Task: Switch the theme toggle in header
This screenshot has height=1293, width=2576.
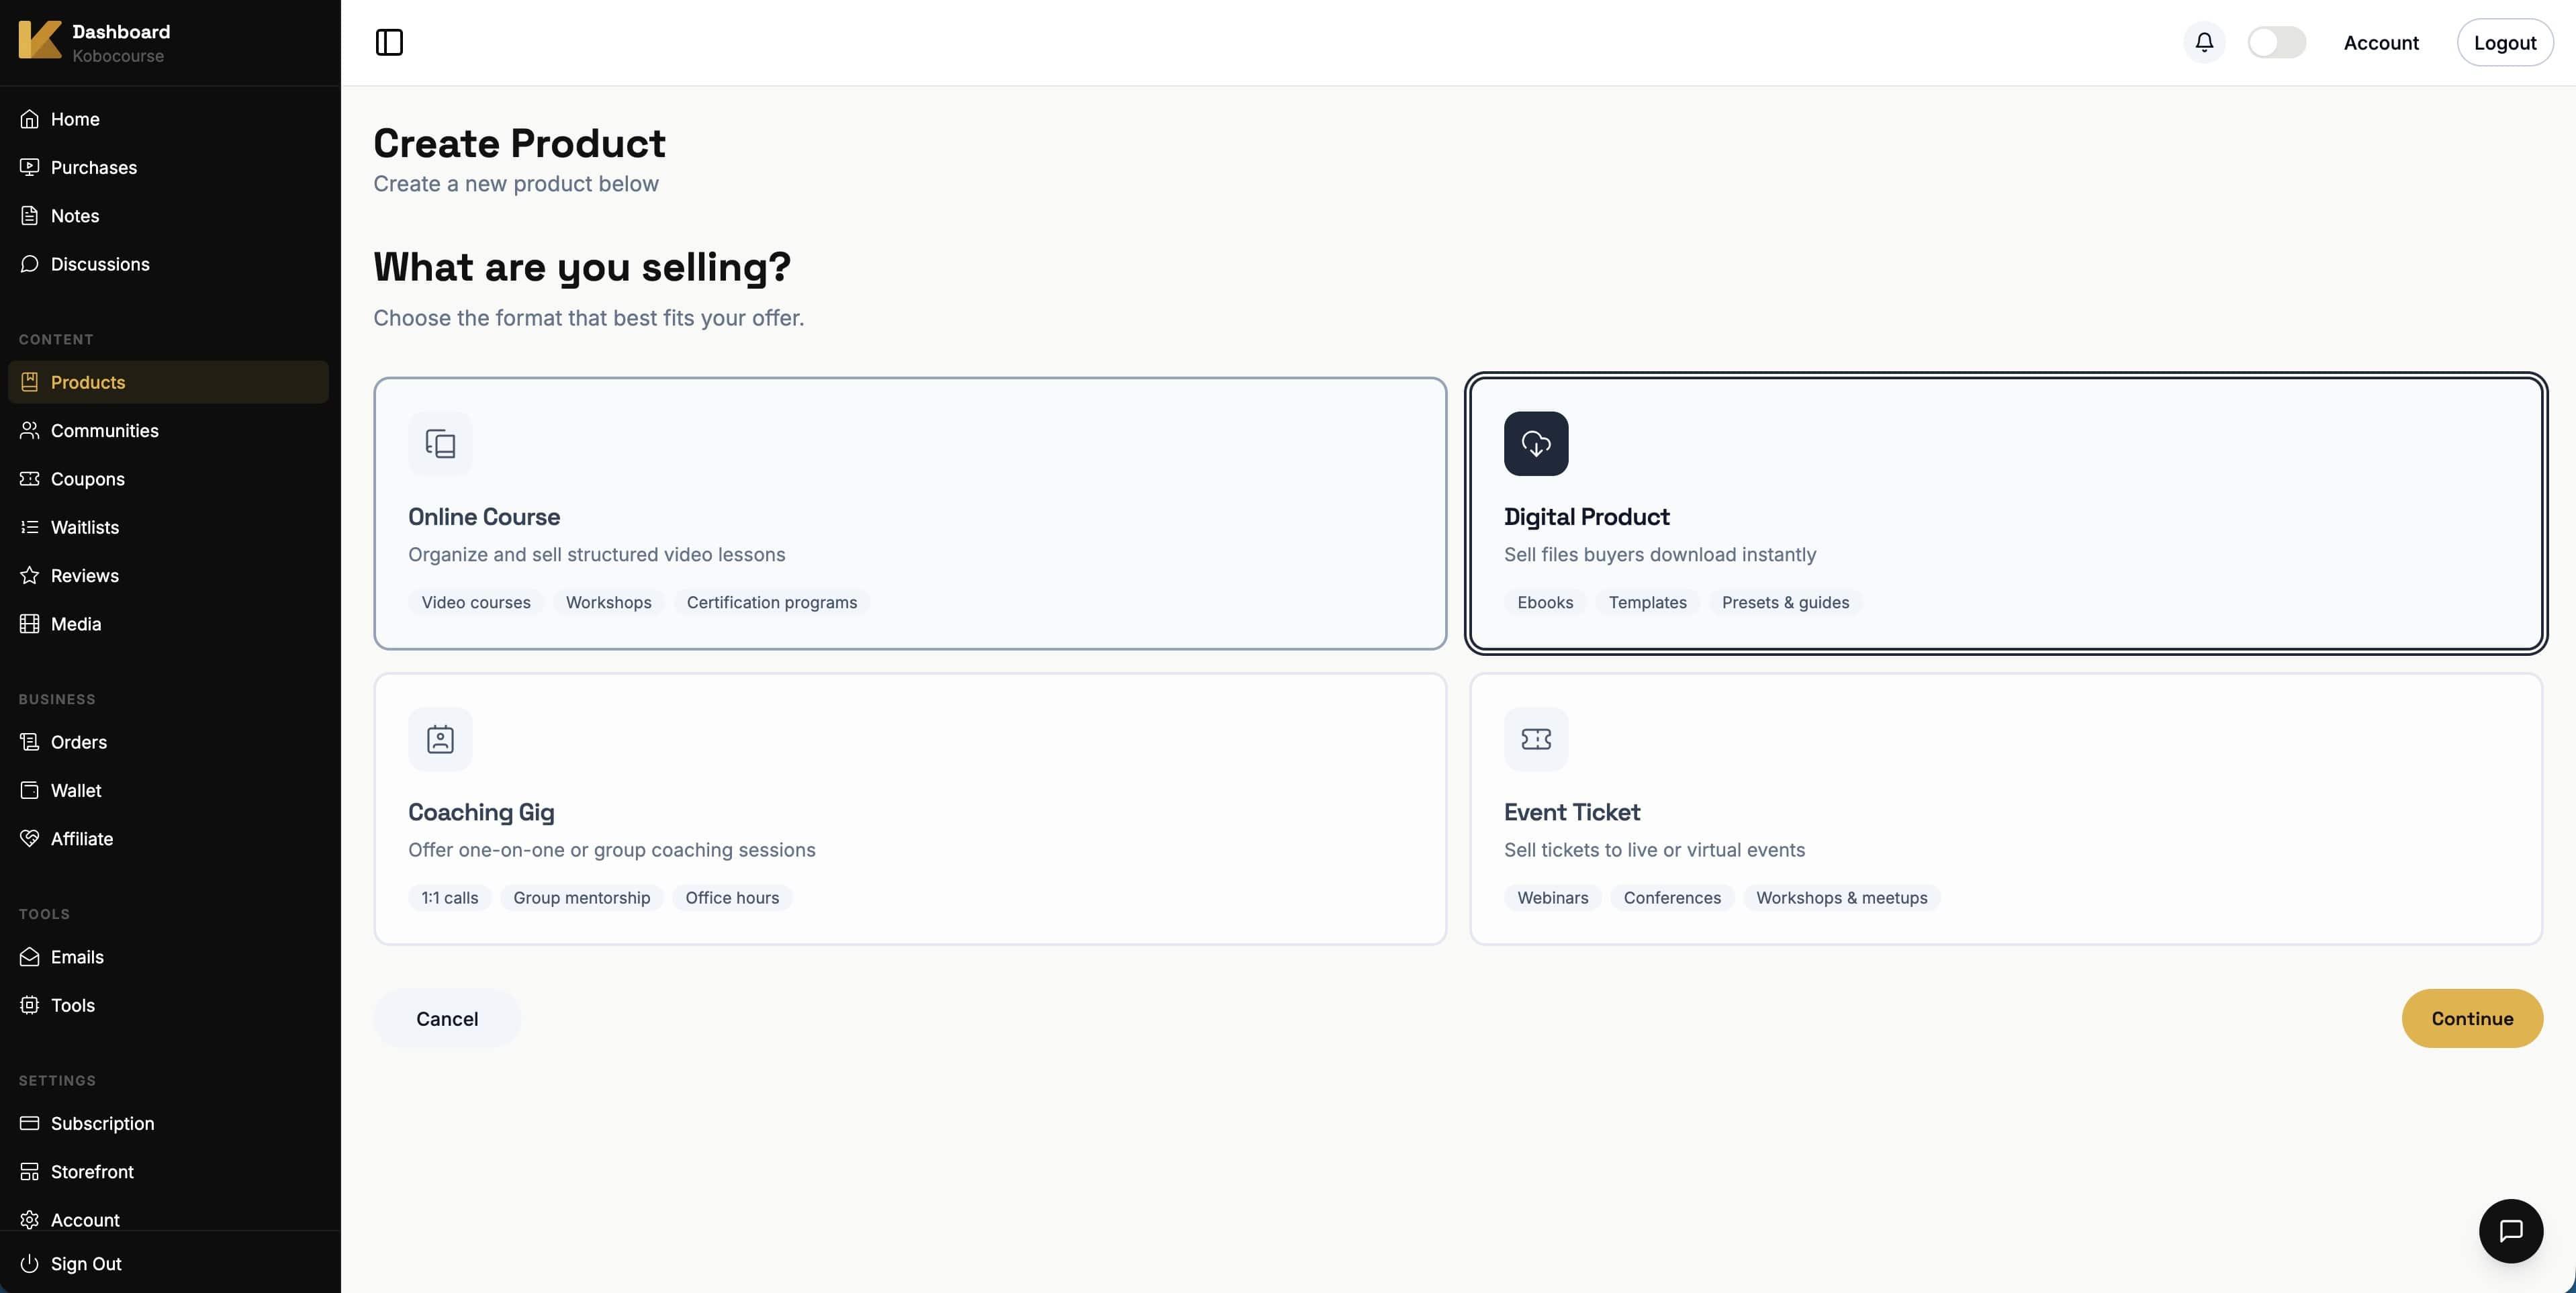Action: click(2276, 42)
